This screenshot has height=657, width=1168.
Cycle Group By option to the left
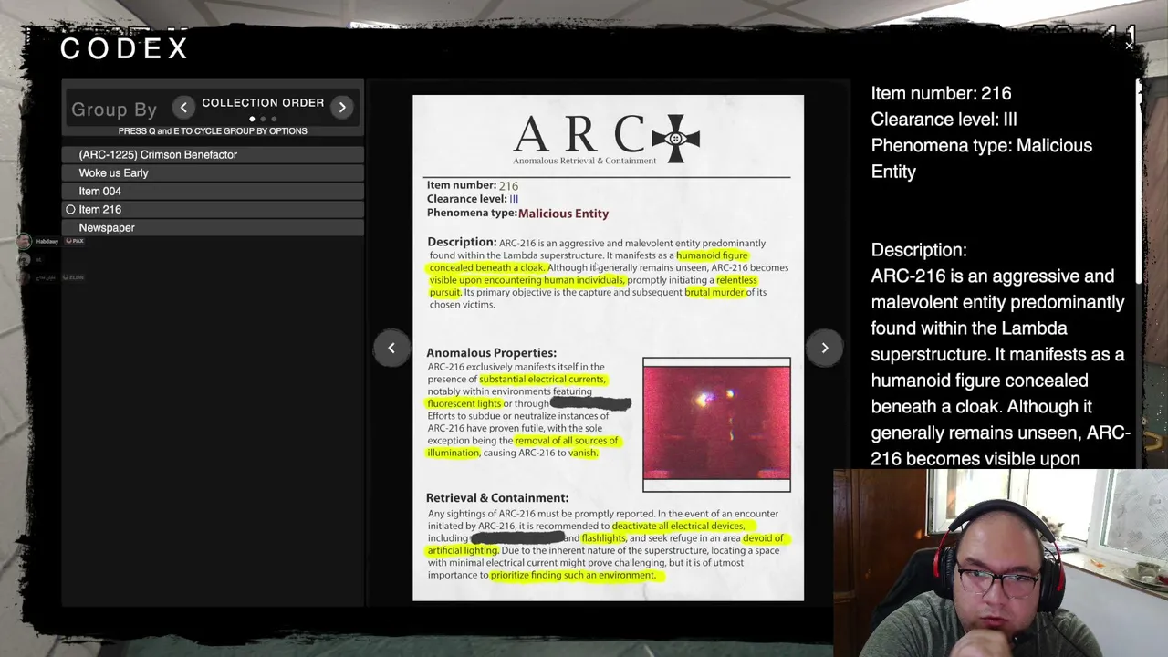pyautogui.click(x=183, y=108)
